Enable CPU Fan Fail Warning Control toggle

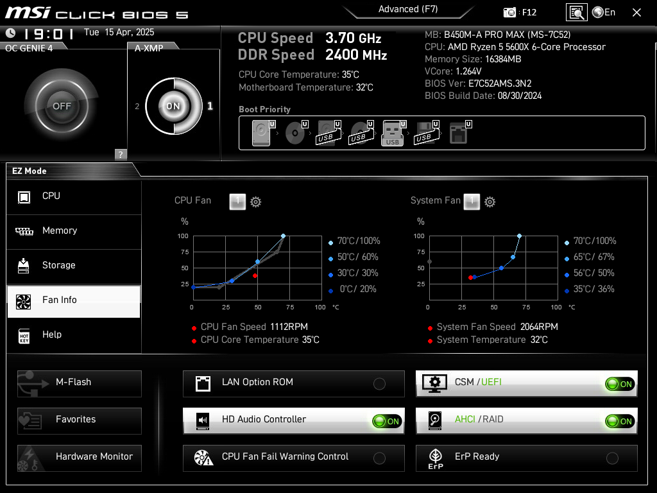(379, 458)
